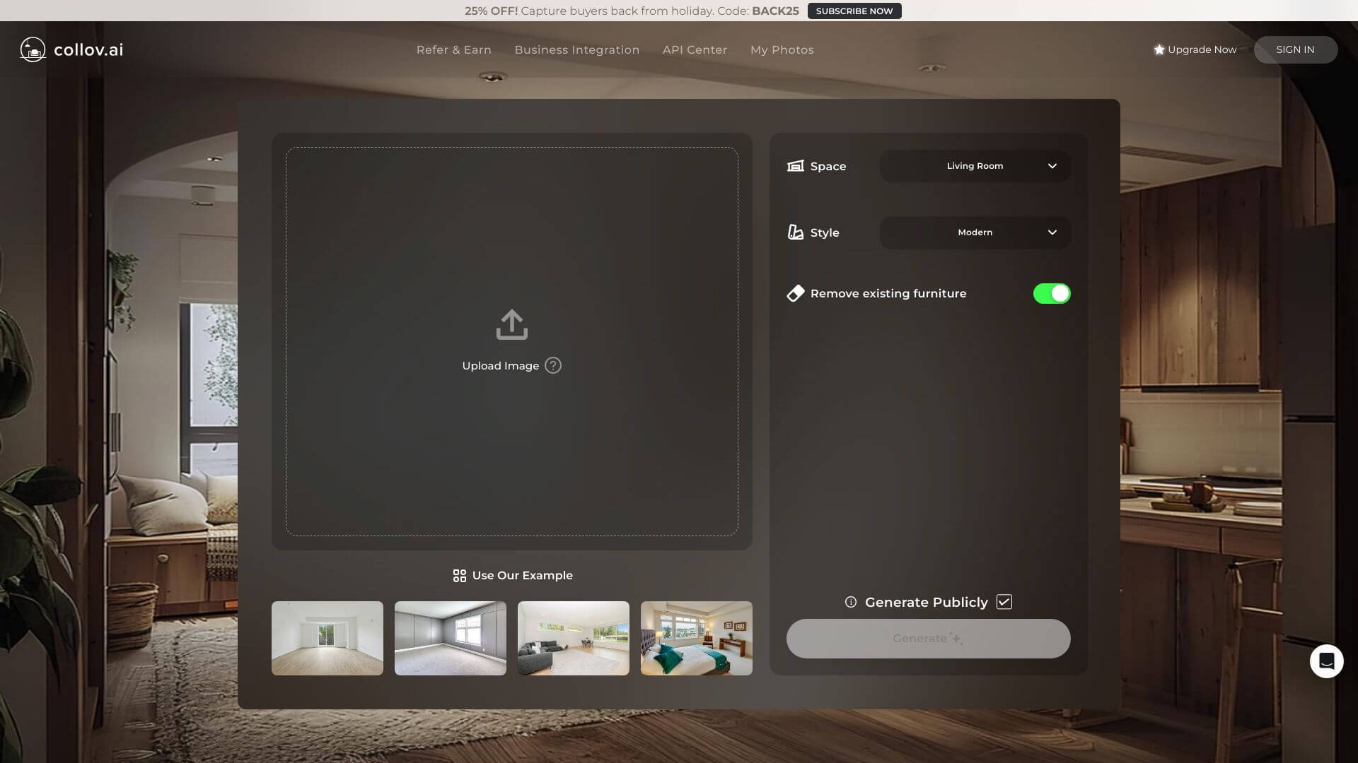This screenshot has height=763, width=1358.
Task: Click the Upgrade Now star icon
Action: tap(1159, 49)
